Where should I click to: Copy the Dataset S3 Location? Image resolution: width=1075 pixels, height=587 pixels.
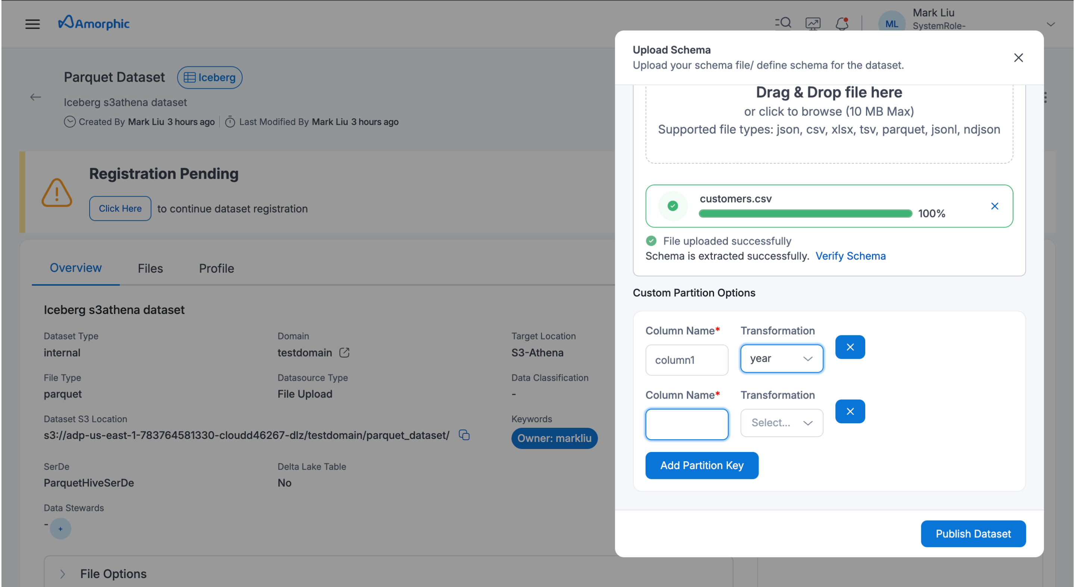click(464, 435)
